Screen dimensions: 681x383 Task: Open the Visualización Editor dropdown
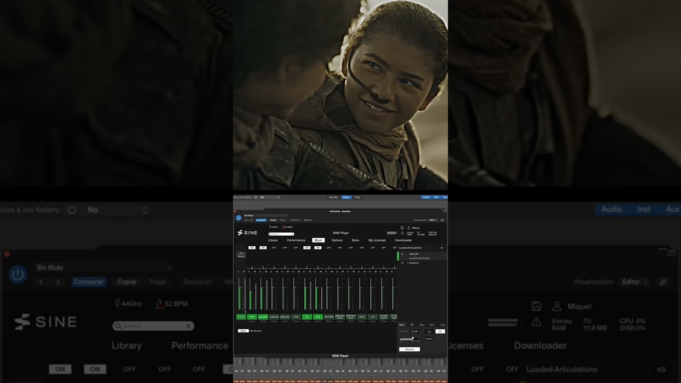pos(434,220)
